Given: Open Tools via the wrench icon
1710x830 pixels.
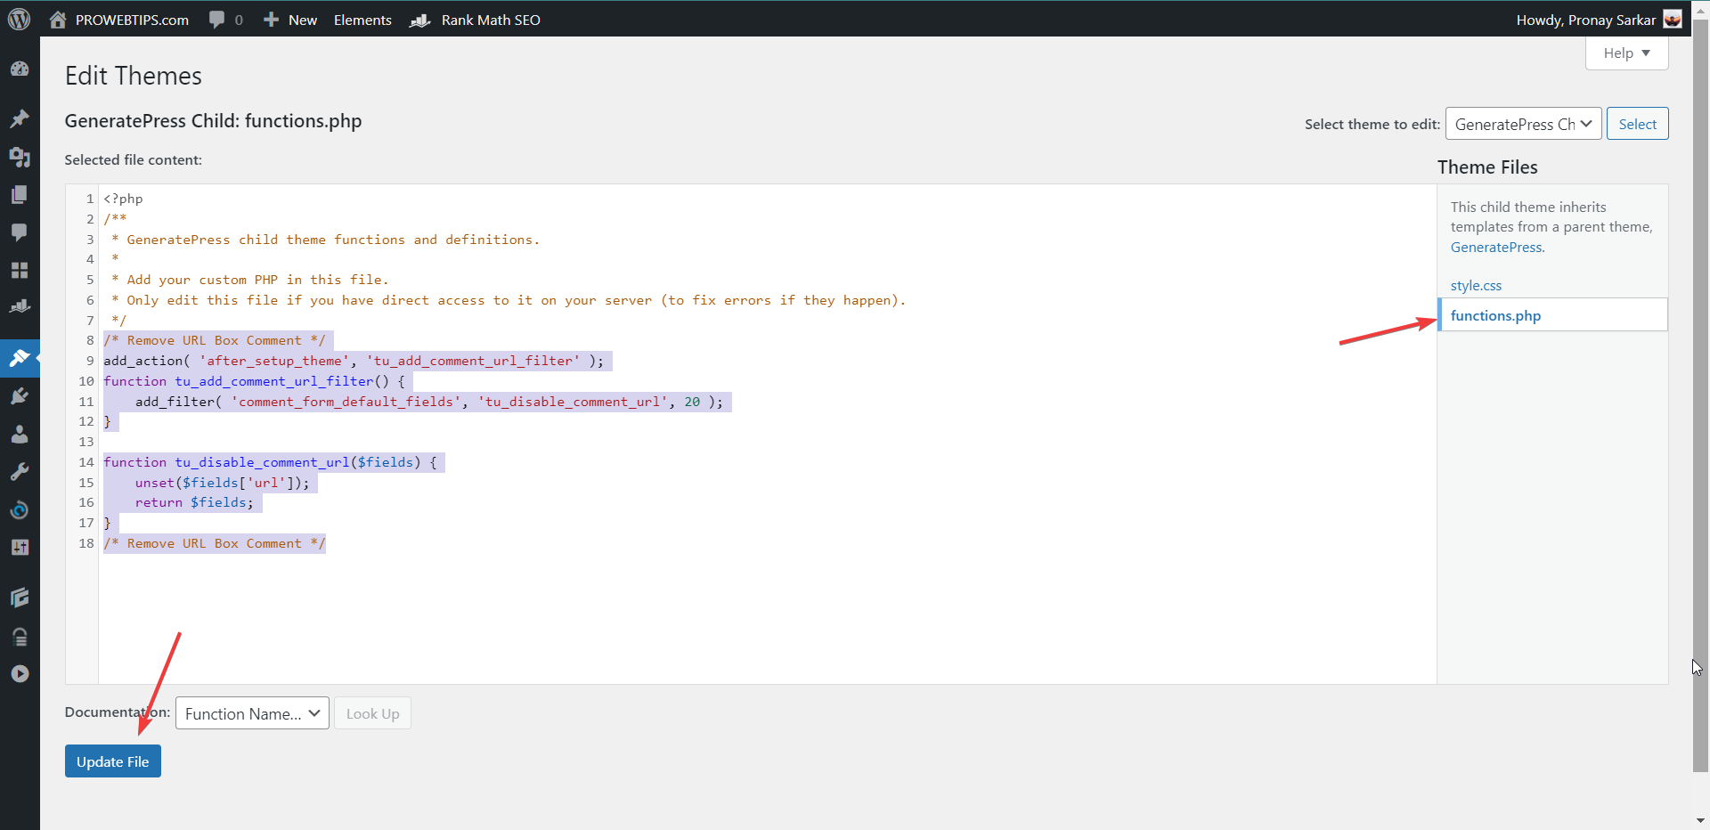Looking at the screenshot, I should (x=20, y=472).
